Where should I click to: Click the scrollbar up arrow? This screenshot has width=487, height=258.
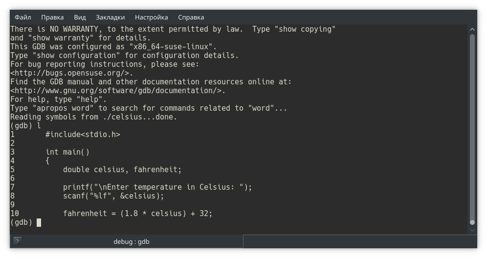coord(472,29)
